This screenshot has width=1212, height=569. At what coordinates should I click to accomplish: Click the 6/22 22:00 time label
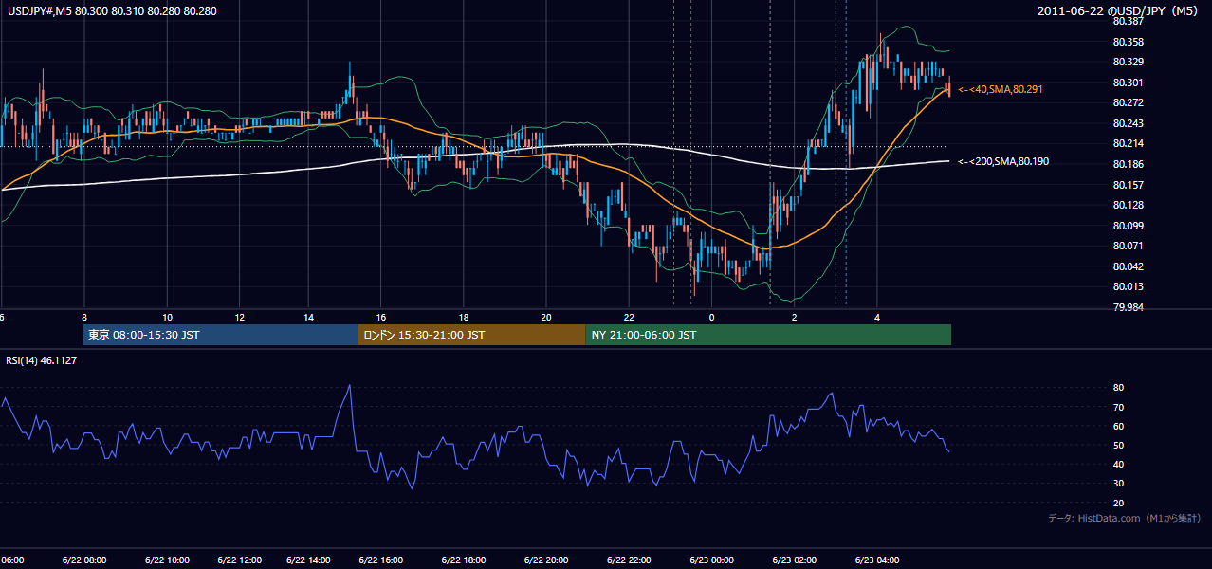coord(629,560)
